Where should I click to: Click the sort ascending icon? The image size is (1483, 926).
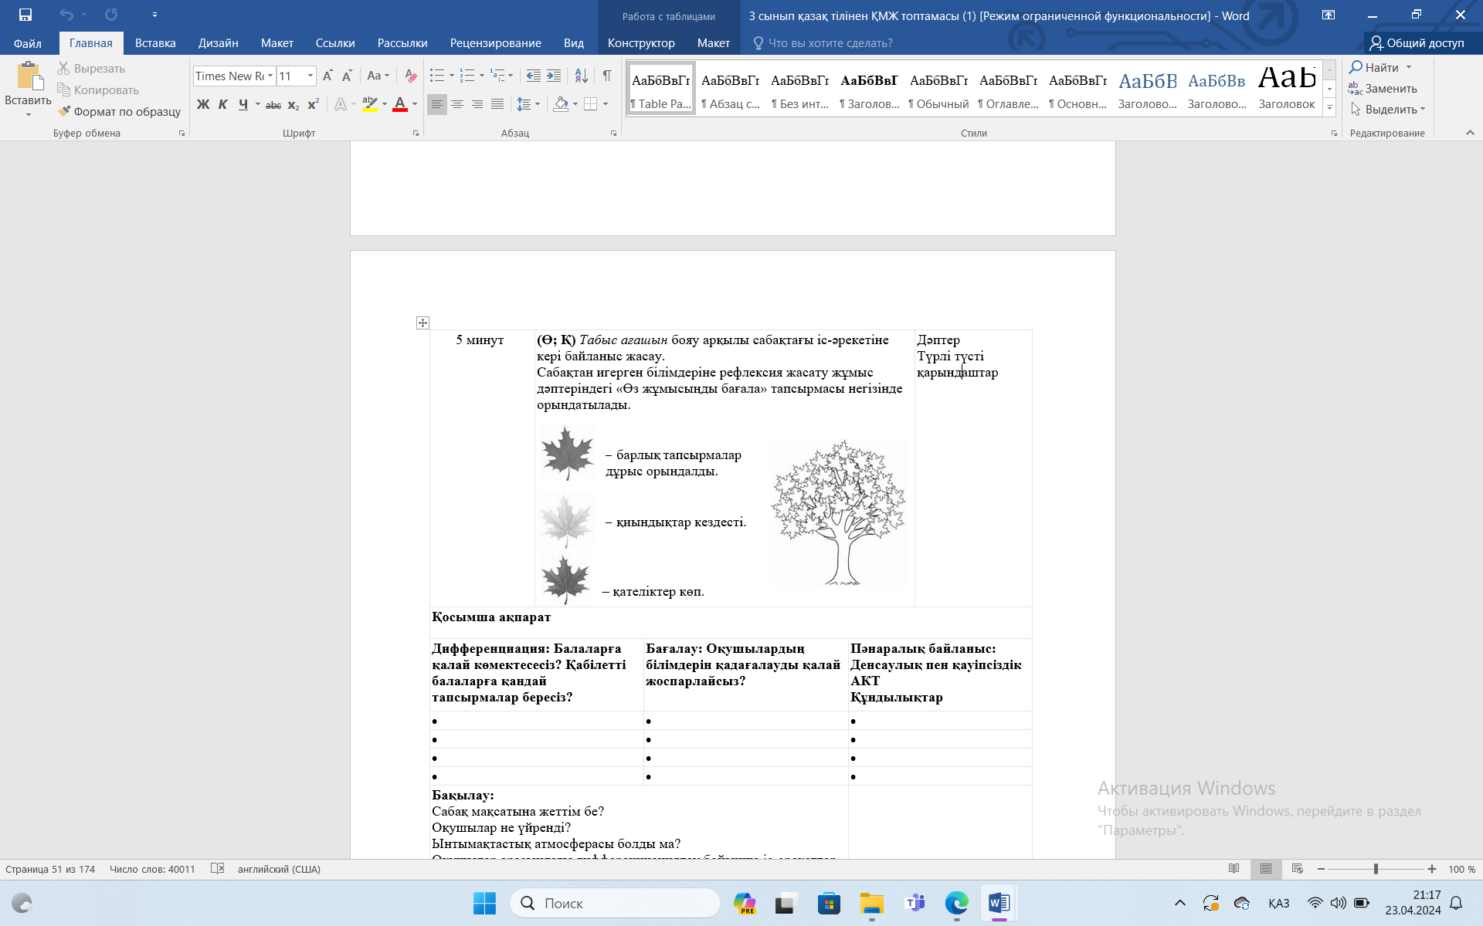(x=581, y=76)
